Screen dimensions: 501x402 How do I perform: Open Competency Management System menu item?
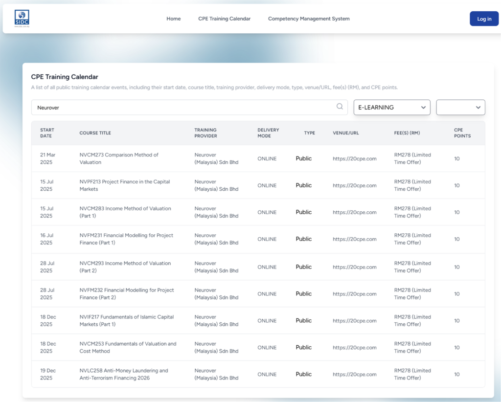tap(309, 19)
